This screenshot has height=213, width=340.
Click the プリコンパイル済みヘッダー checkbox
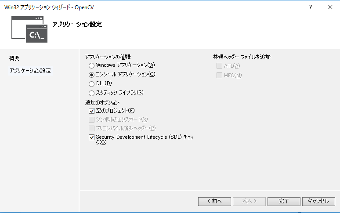(92, 128)
